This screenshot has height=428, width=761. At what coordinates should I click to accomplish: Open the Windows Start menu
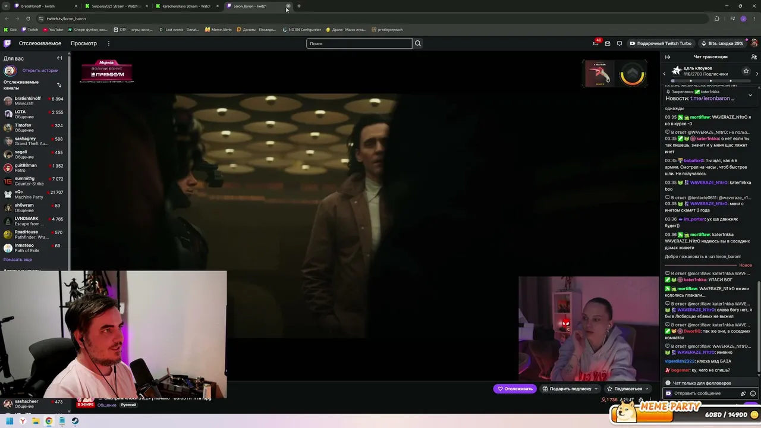(x=10, y=421)
